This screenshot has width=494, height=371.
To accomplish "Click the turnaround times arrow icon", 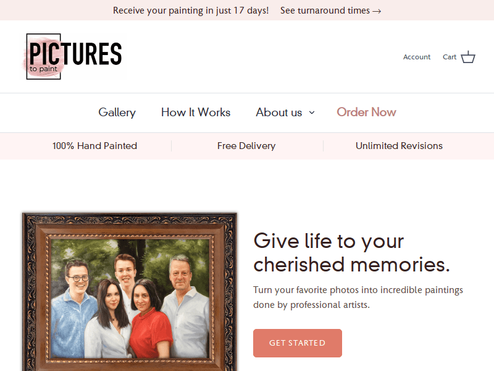I will tap(377, 11).
